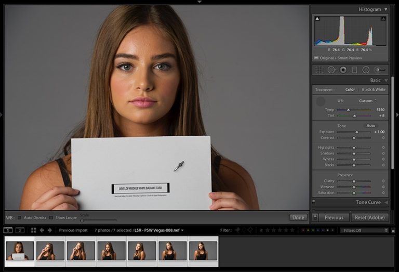Select the Color treatment option
399x272 pixels.
(x=350, y=89)
